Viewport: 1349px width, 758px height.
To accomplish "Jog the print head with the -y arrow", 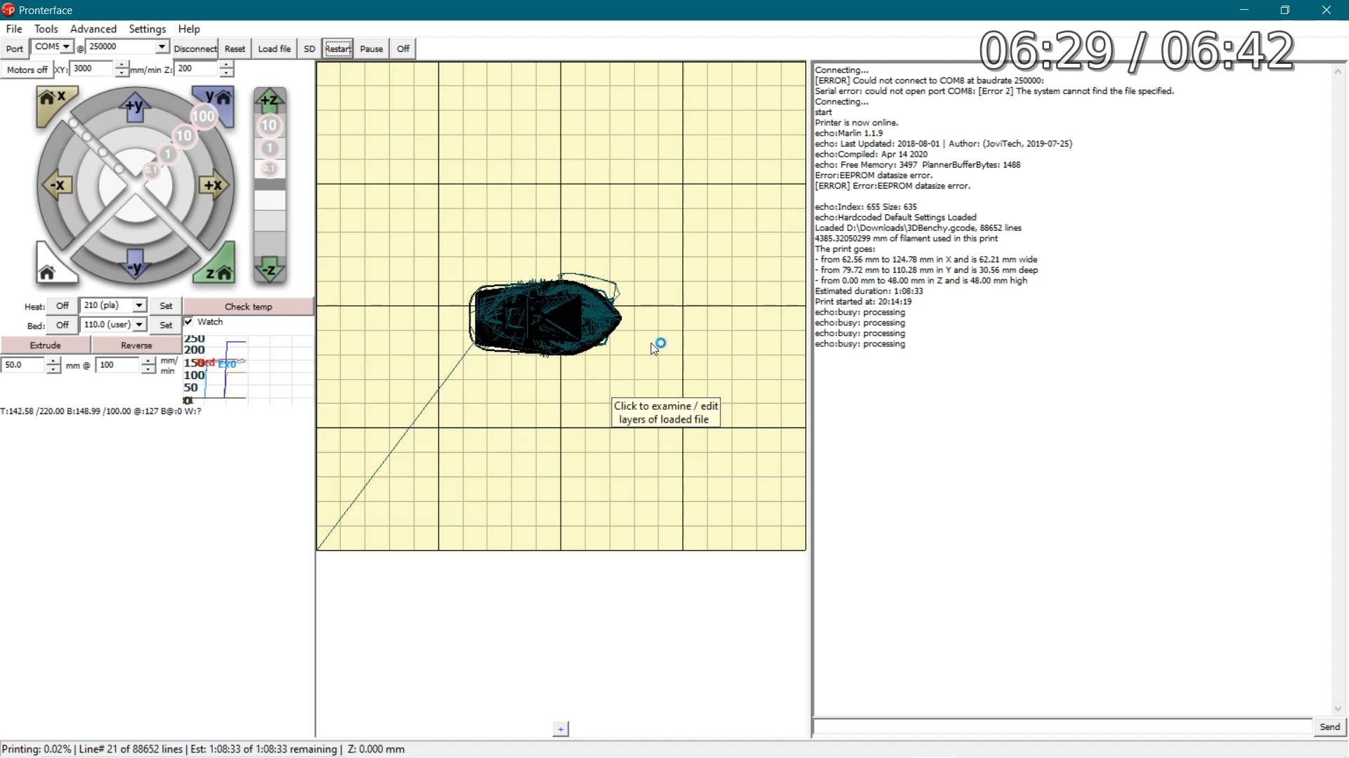I will 136,265.
